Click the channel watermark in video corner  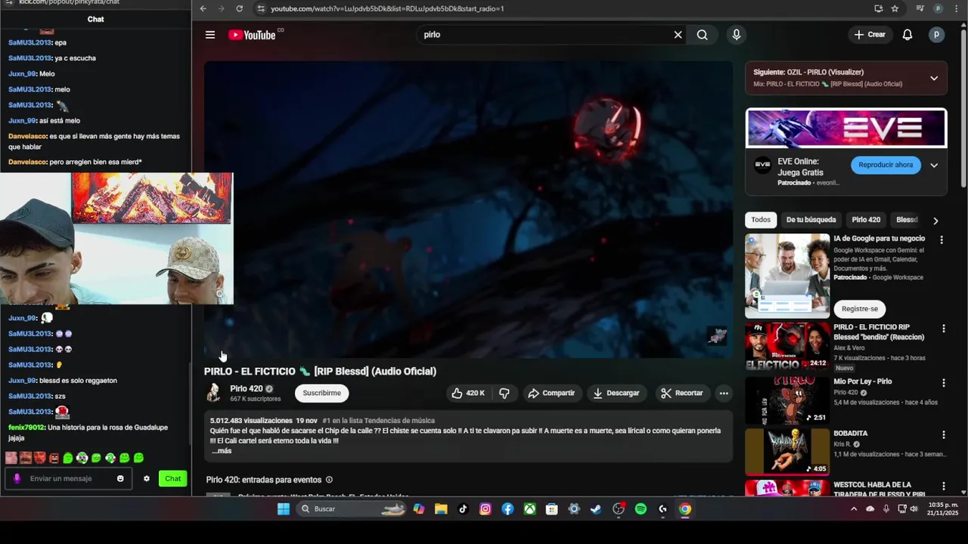[717, 336]
